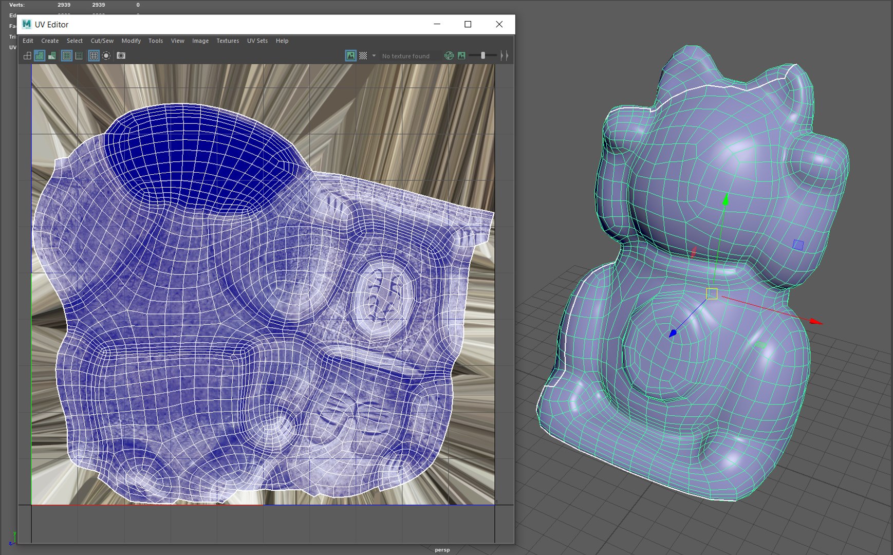Expand the collapsed toolbar section handle
Screen dimensions: 893x555
click(x=505, y=55)
